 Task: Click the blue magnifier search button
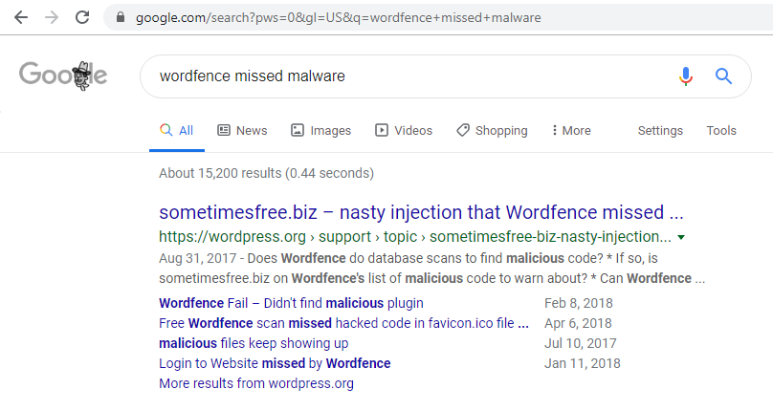(x=723, y=76)
